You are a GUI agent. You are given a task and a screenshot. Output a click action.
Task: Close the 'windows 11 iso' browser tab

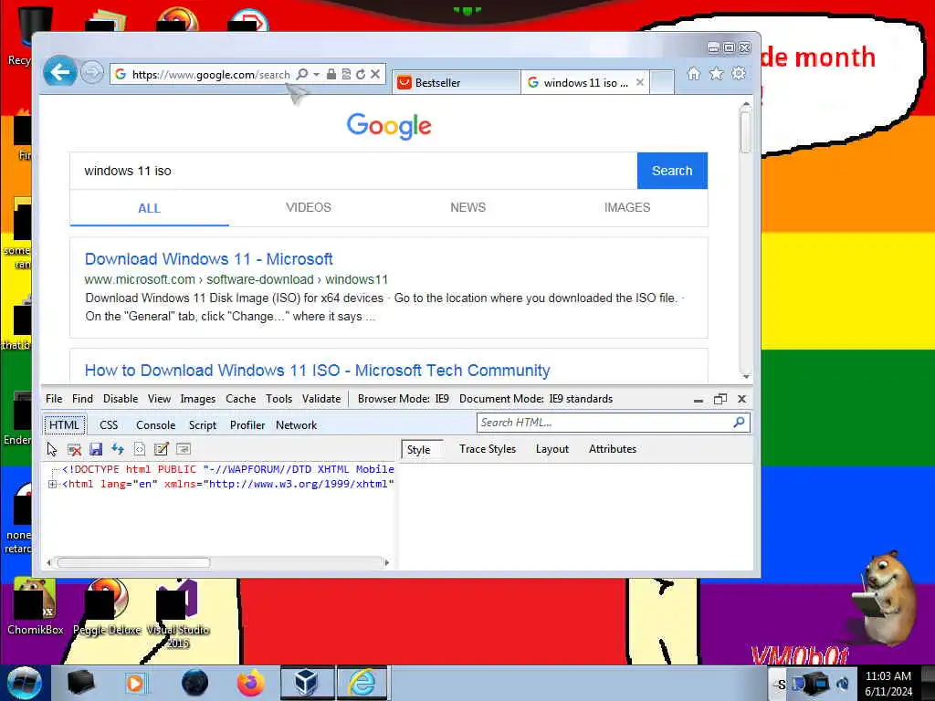point(640,82)
